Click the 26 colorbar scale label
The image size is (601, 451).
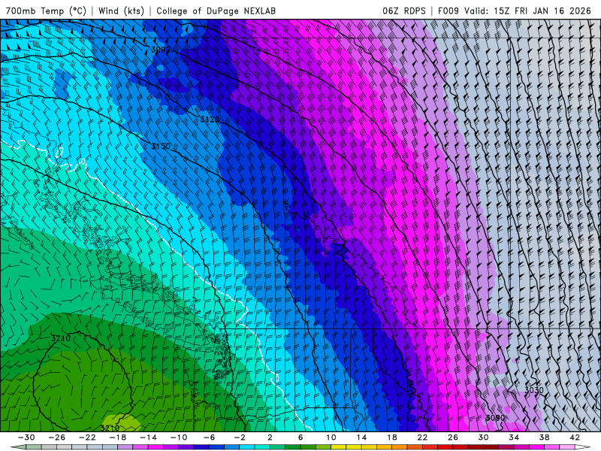point(453,437)
